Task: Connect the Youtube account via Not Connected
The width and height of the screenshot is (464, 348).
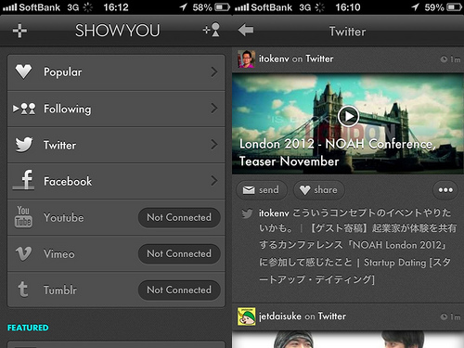Action: coord(179,217)
